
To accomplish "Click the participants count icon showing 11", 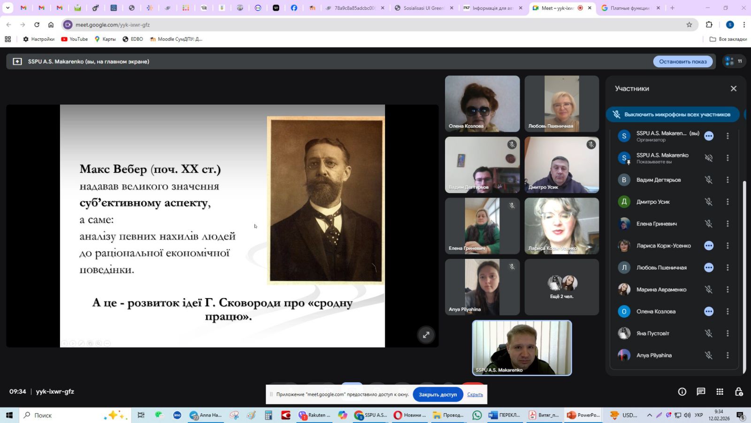I will tap(734, 62).
